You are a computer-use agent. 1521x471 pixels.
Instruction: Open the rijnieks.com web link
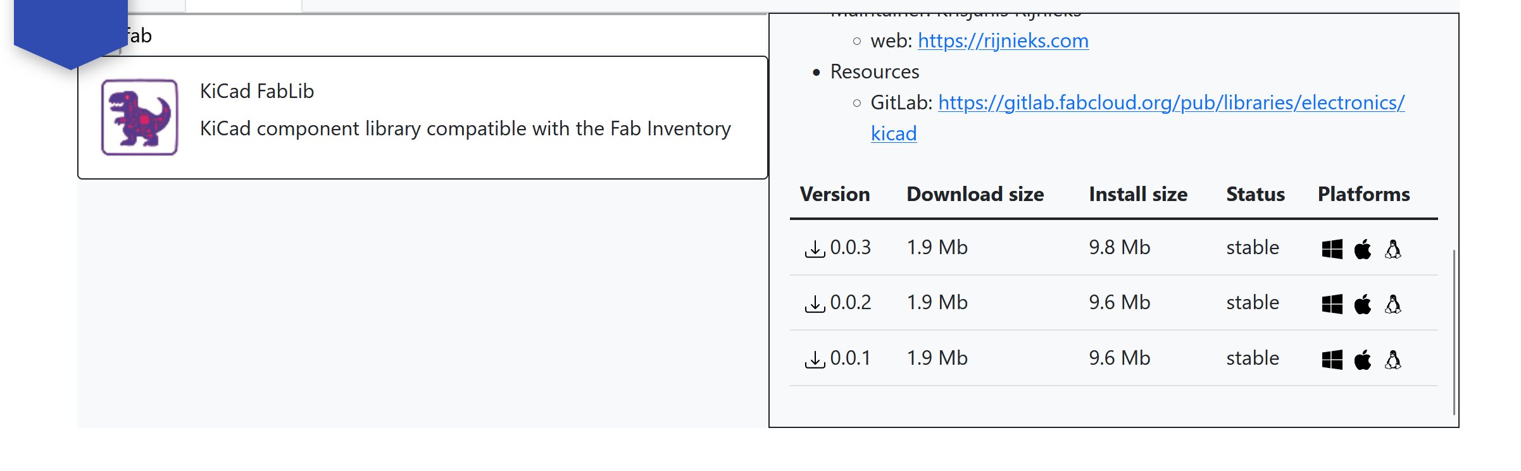(x=1003, y=40)
